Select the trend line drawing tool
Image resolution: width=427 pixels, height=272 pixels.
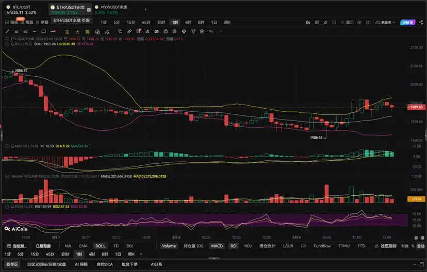pos(7,31)
